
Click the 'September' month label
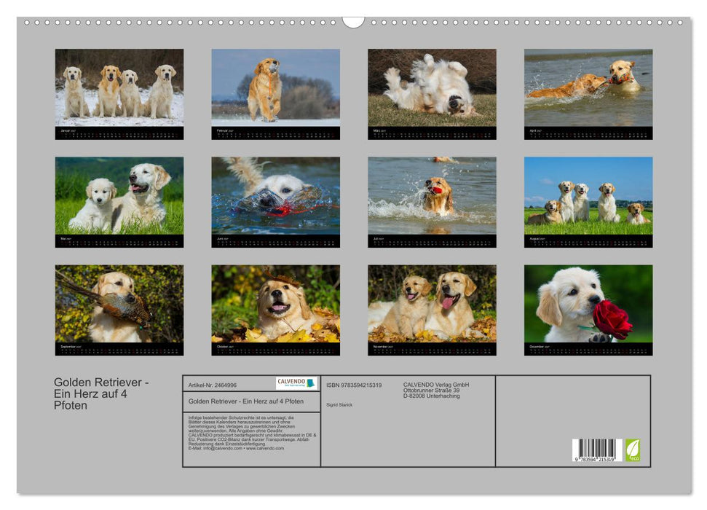[x=68, y=347]
